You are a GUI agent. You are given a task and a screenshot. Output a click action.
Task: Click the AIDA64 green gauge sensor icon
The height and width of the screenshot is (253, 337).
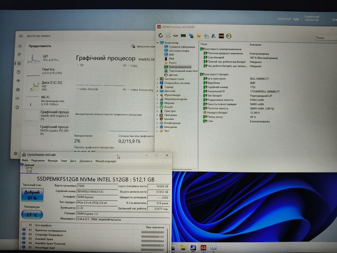(x=229, y=36)
